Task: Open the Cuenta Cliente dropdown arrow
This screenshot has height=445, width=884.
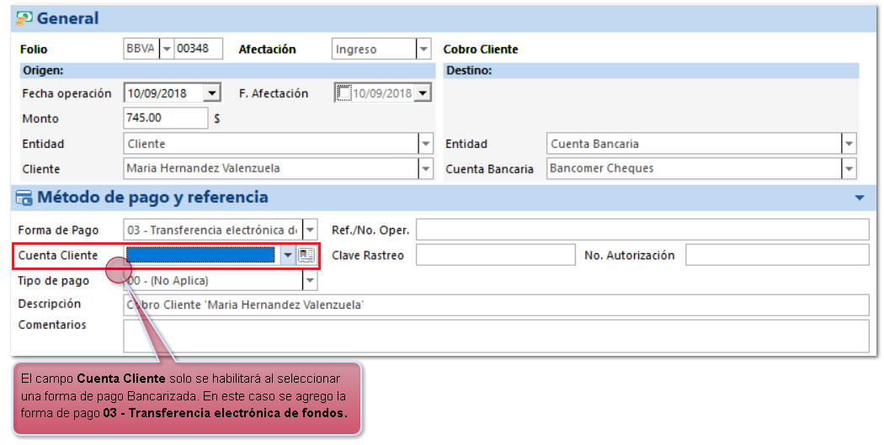Action: point(288,255)
